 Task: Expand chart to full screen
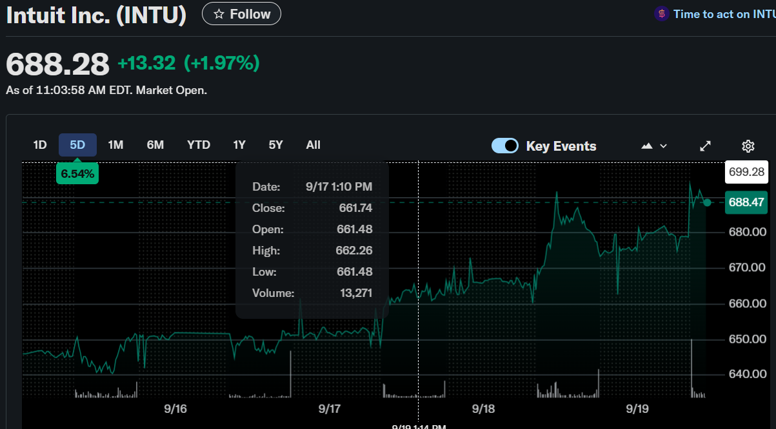pos(706,146)
